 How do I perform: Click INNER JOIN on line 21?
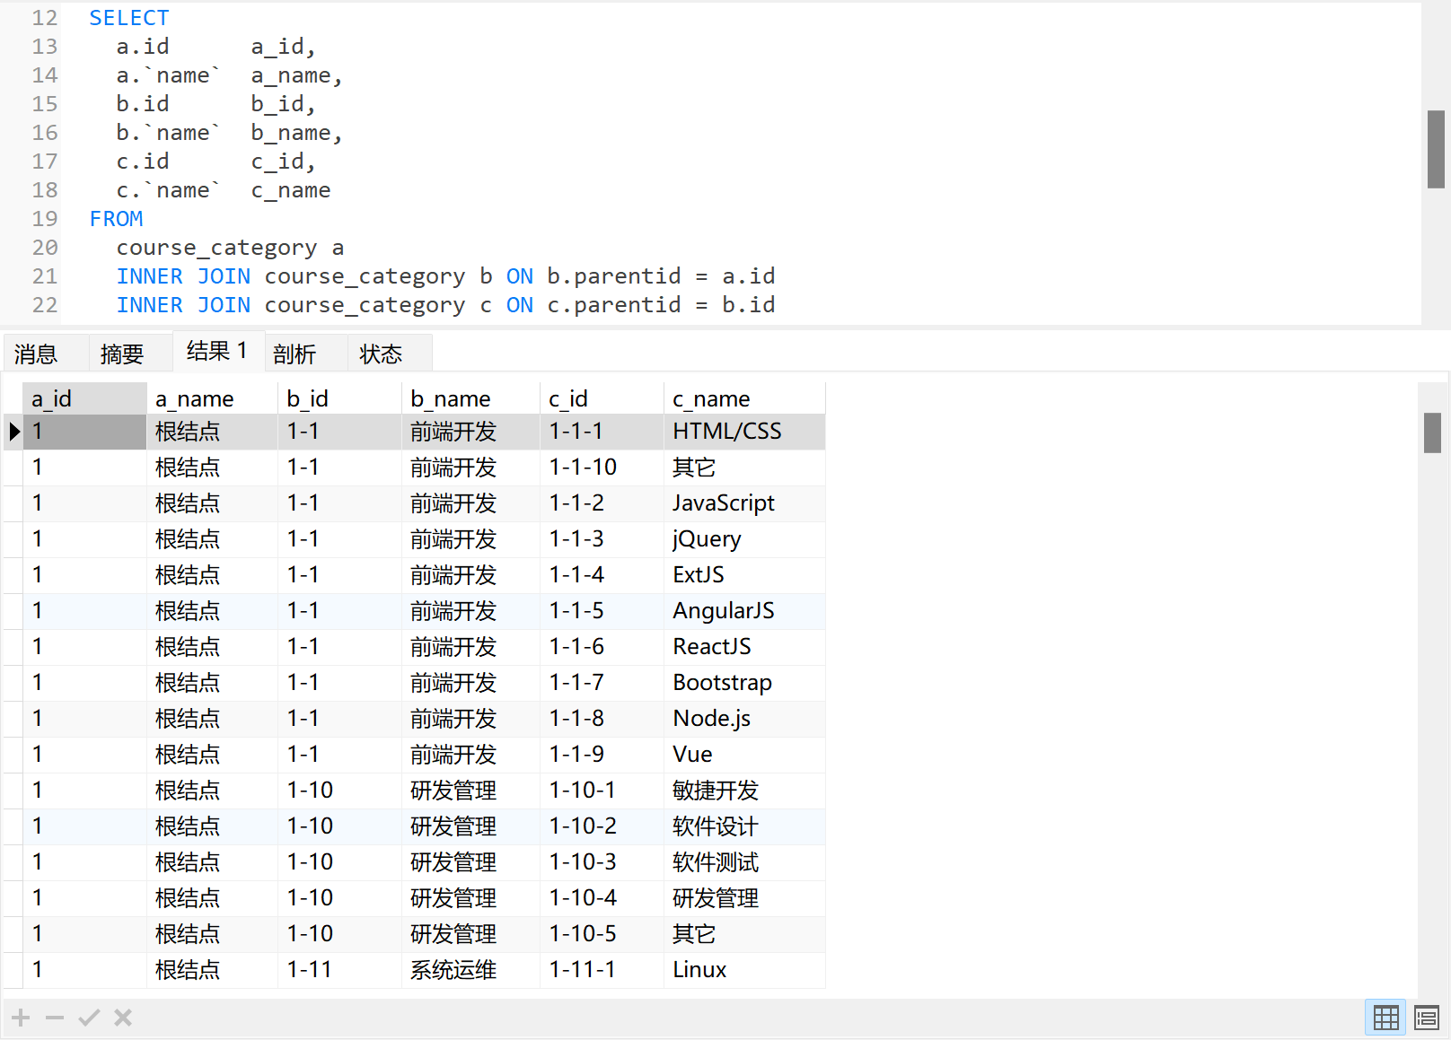[x=183, y=276]
